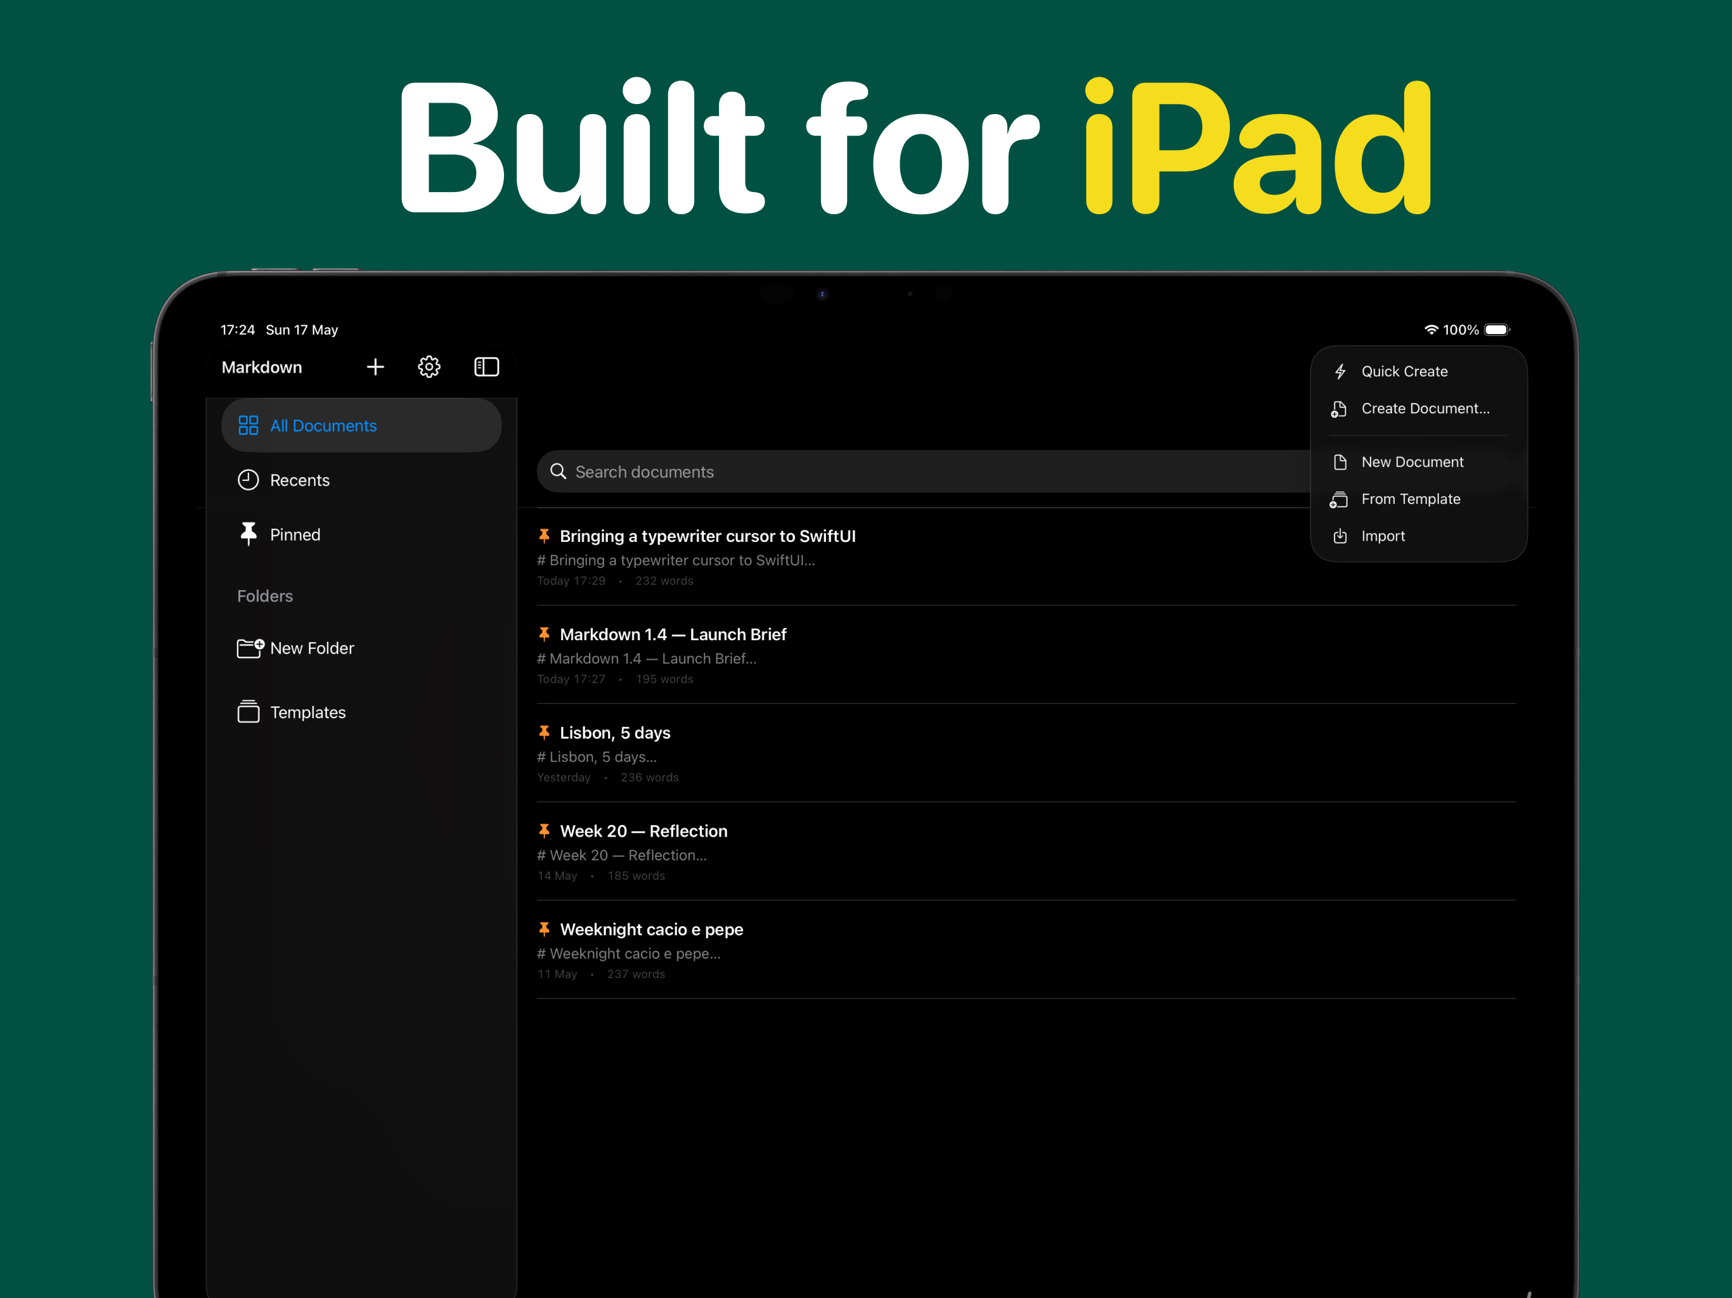Viewport: 1732px width, 1298px height.
Task: Click the Markdown app title
Action: (x=262, y=367)
